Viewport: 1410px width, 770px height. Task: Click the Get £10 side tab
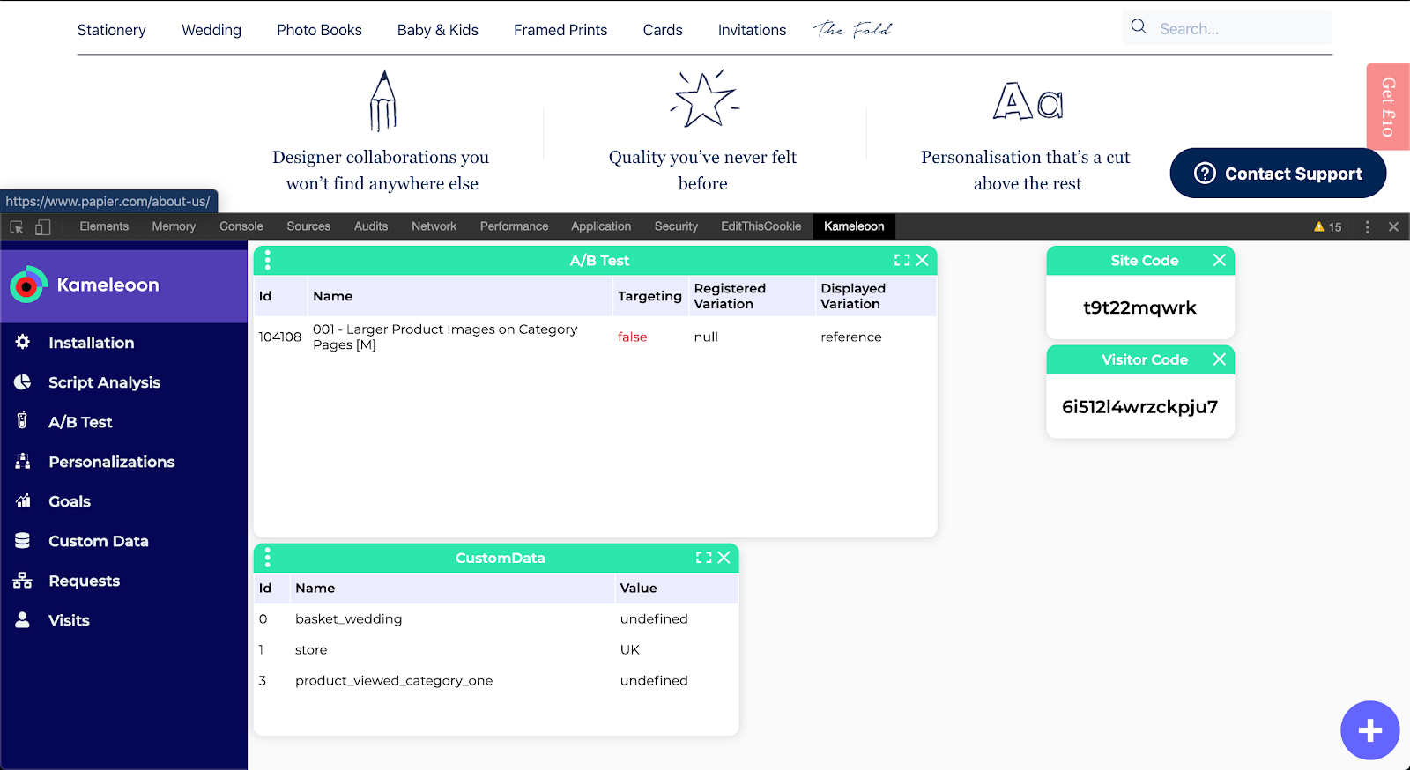(1388, 107)
